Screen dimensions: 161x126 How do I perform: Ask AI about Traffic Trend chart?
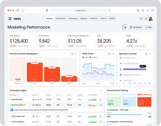click(109, 54)
